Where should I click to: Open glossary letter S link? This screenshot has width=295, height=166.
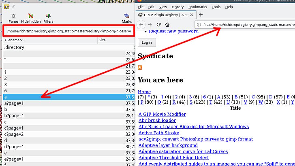pos(191,102)
